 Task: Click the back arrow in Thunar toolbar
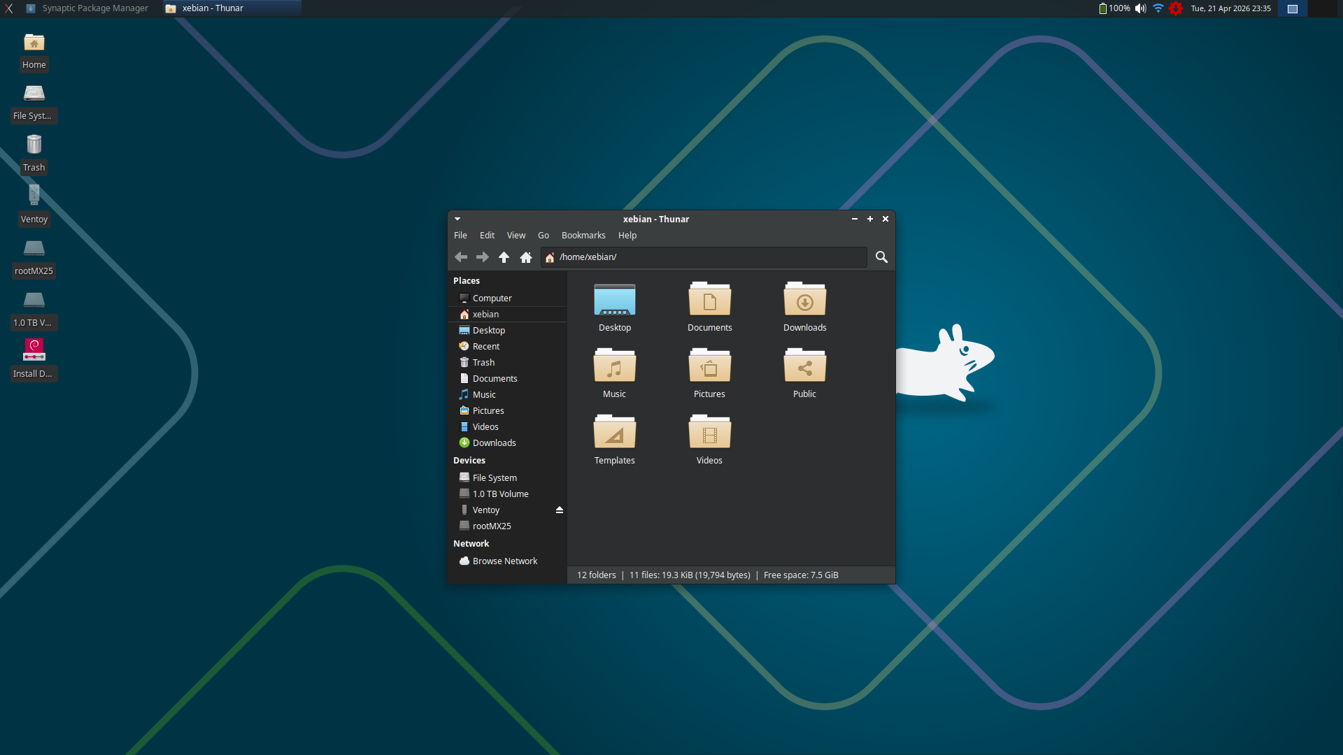click(461, 257)
